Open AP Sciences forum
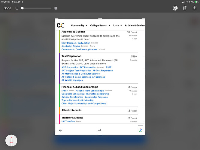Screen dimensions: 200x150 (98, 77)
